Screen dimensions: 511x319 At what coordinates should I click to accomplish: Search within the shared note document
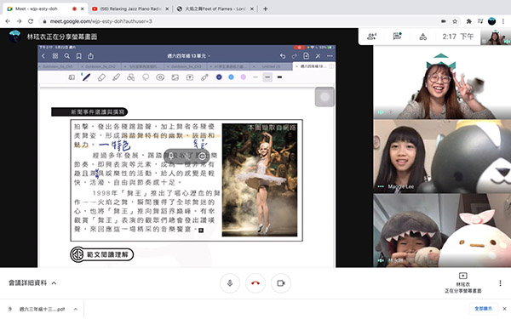click(66, 56)
